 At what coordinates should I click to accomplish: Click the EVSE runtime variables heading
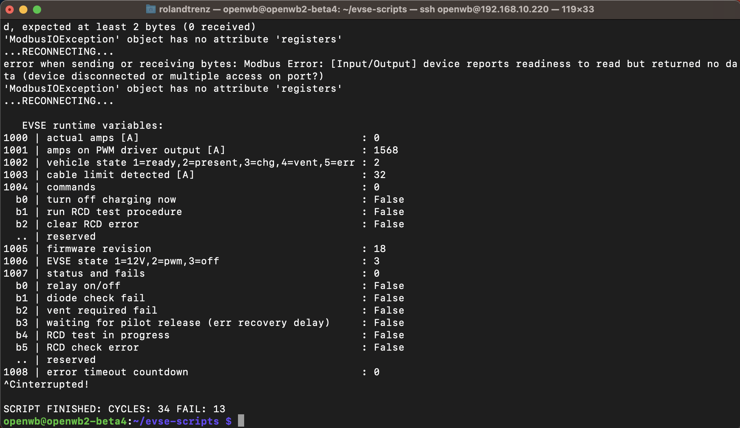[x=92, y=125]
